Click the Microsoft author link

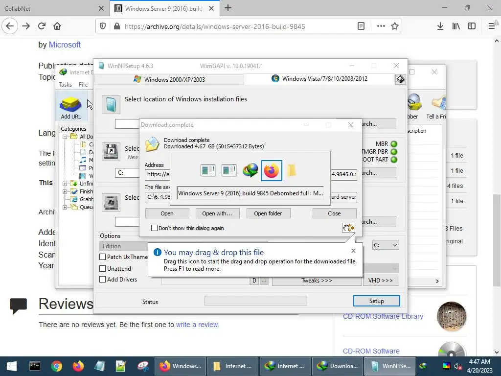click(65, 45)
